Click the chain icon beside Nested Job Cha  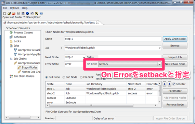point(19,72)
